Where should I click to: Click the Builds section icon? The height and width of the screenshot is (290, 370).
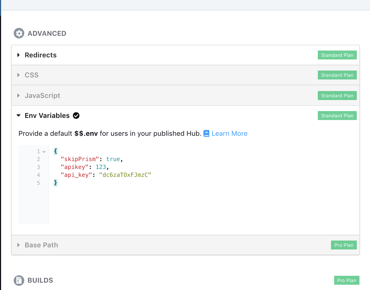point(18,280)
